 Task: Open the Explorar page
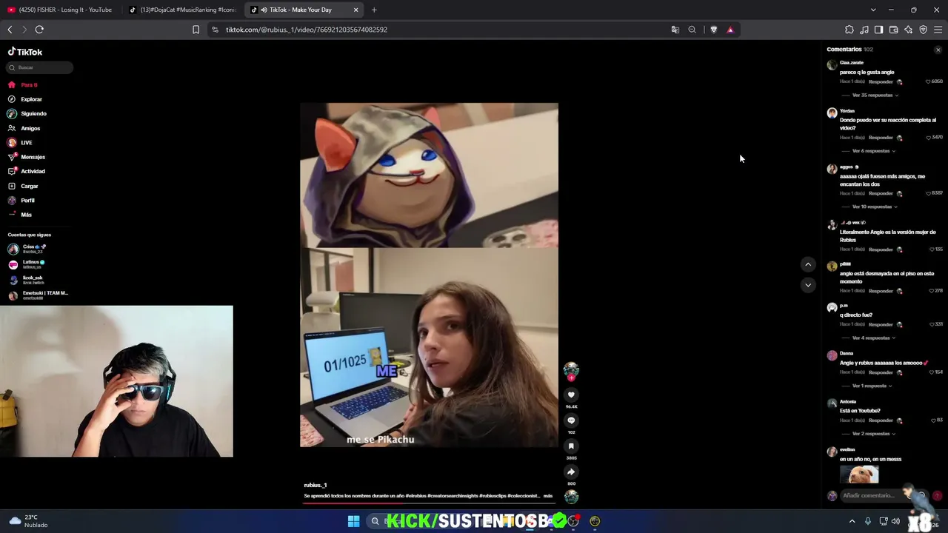(25, 99)
